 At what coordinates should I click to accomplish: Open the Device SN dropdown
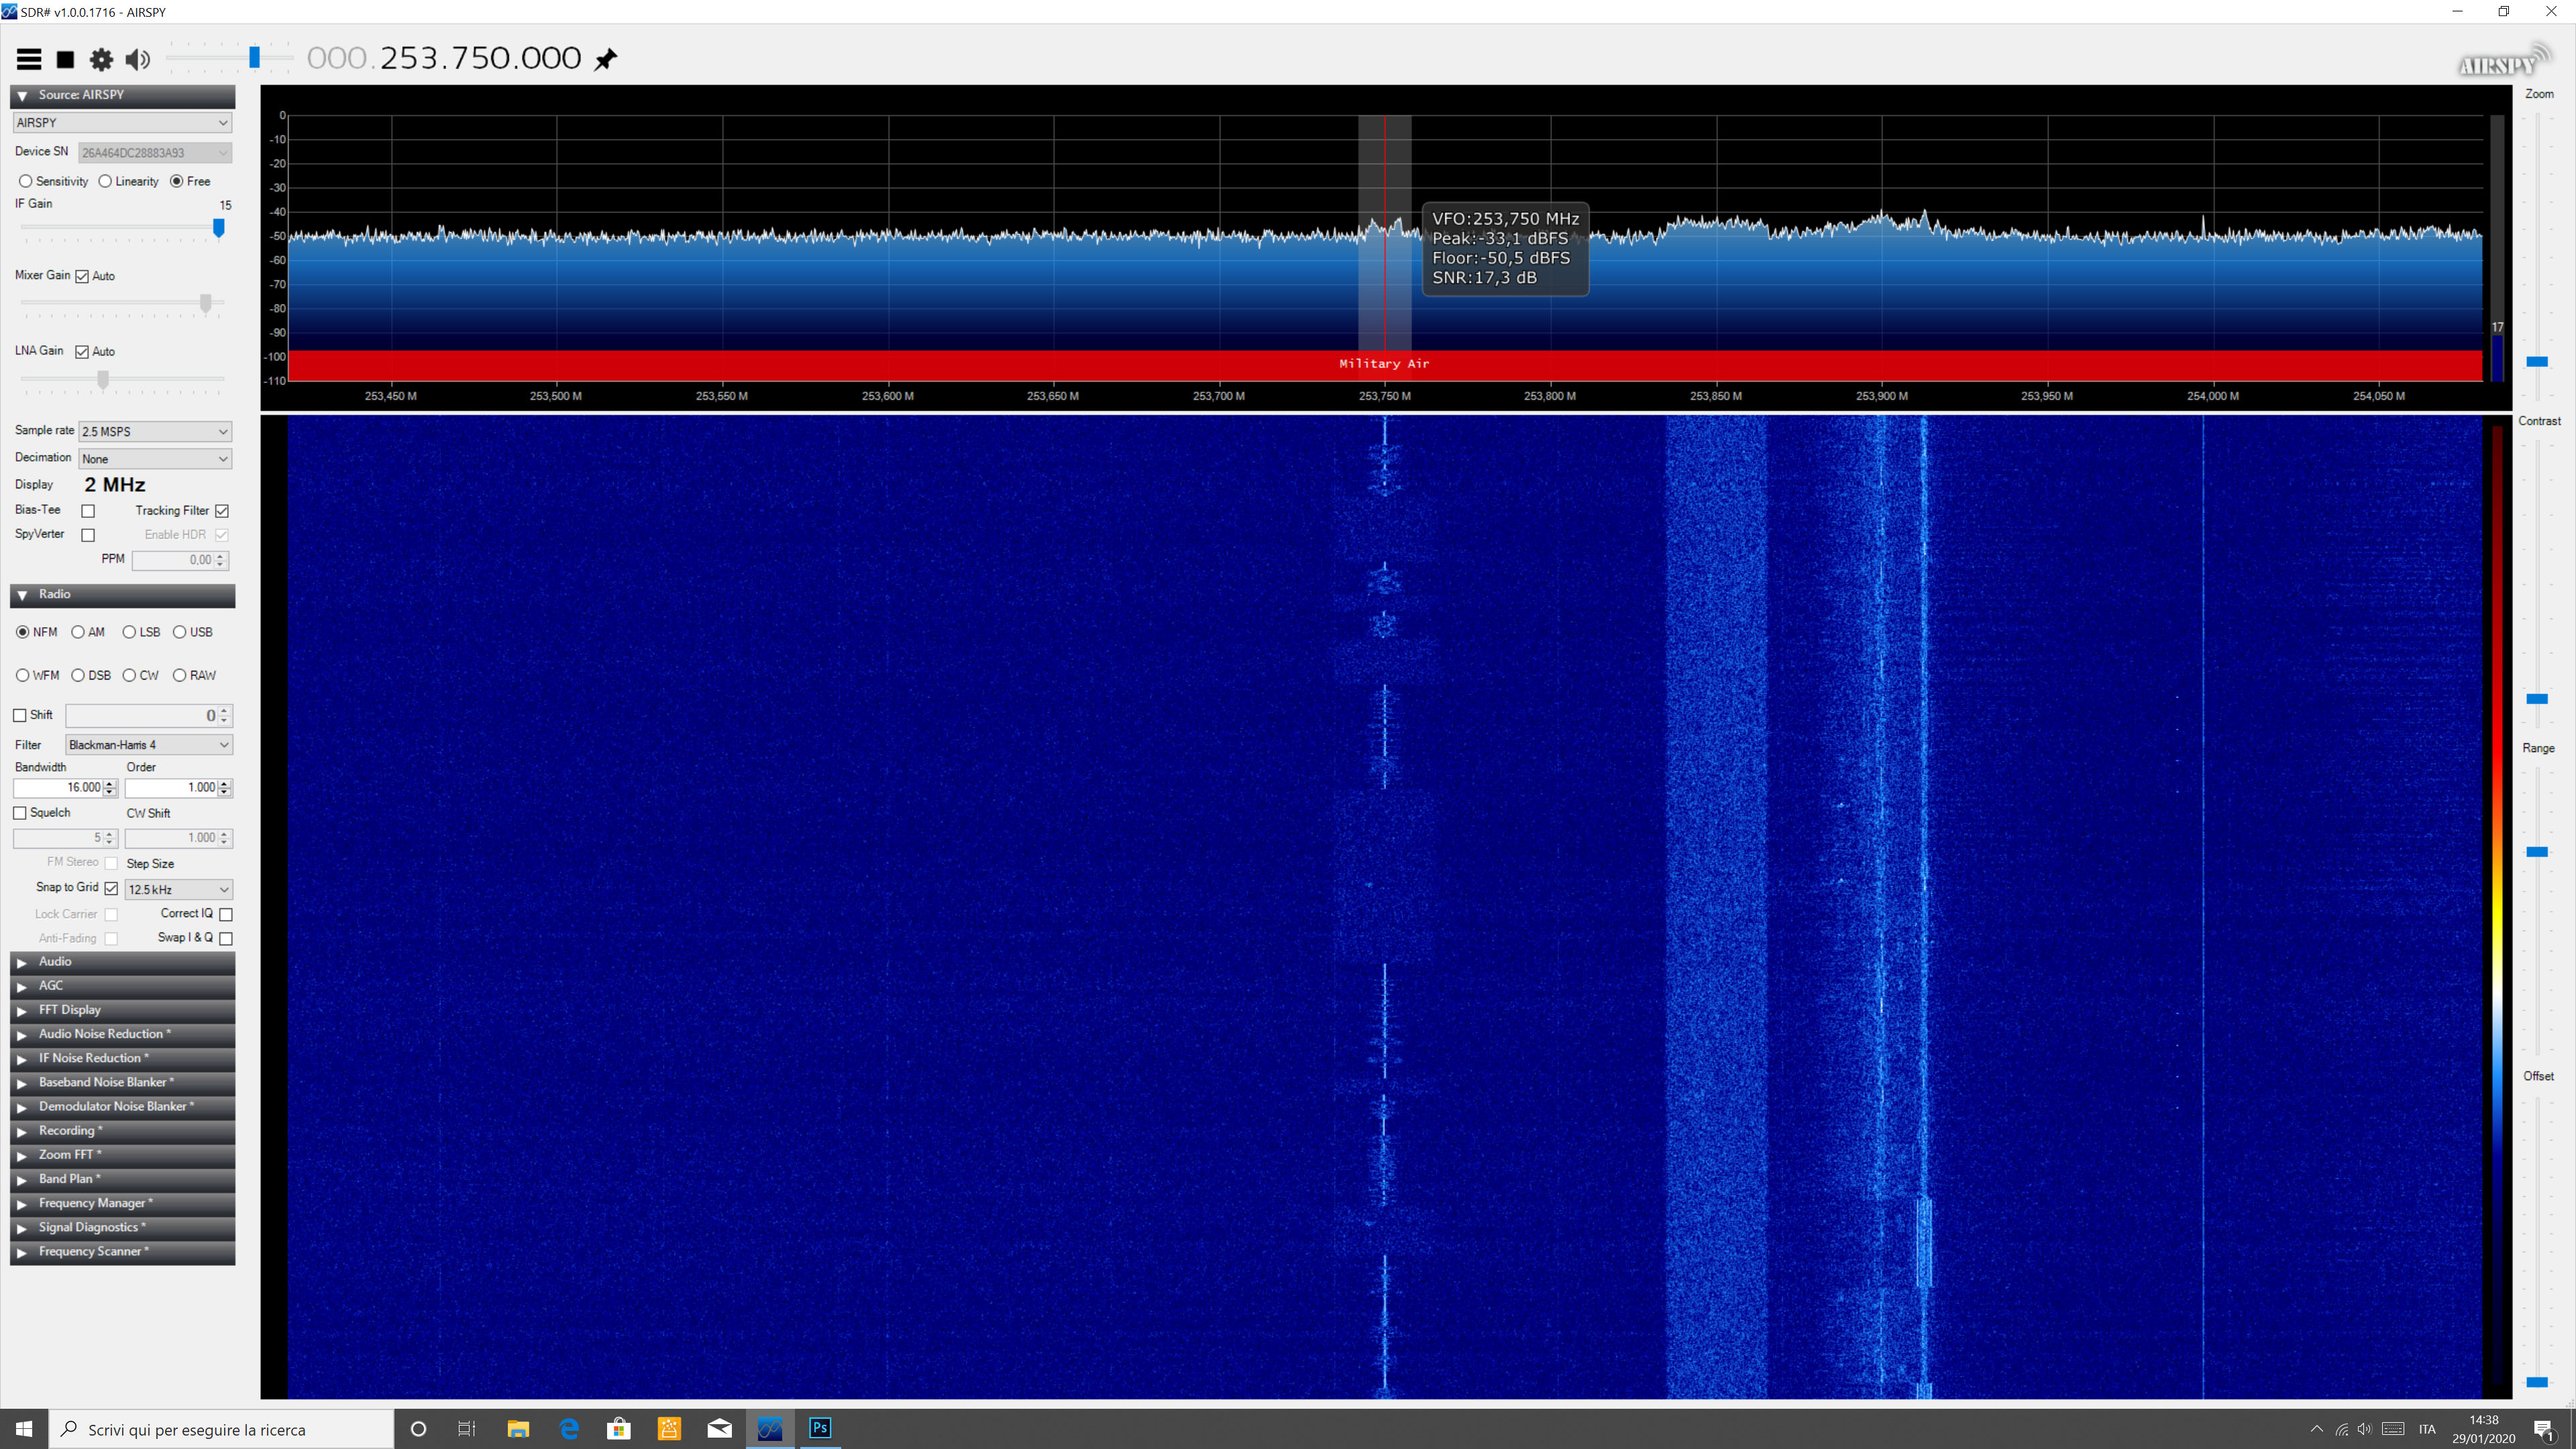(x=155, y=153)
